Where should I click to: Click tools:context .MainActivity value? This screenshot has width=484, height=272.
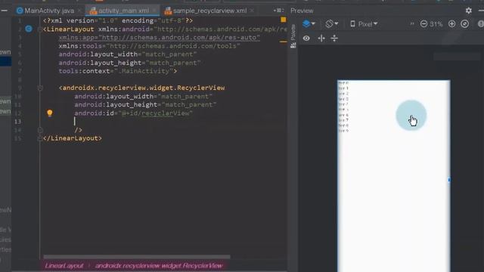(x=144, y=71)
